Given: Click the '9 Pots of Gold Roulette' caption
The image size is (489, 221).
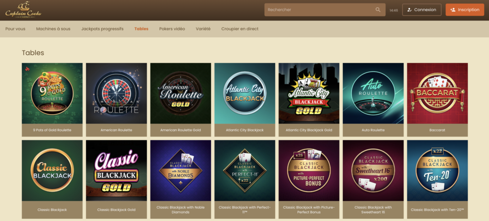Looking at the screenshot, I should [x=52, y=130].
